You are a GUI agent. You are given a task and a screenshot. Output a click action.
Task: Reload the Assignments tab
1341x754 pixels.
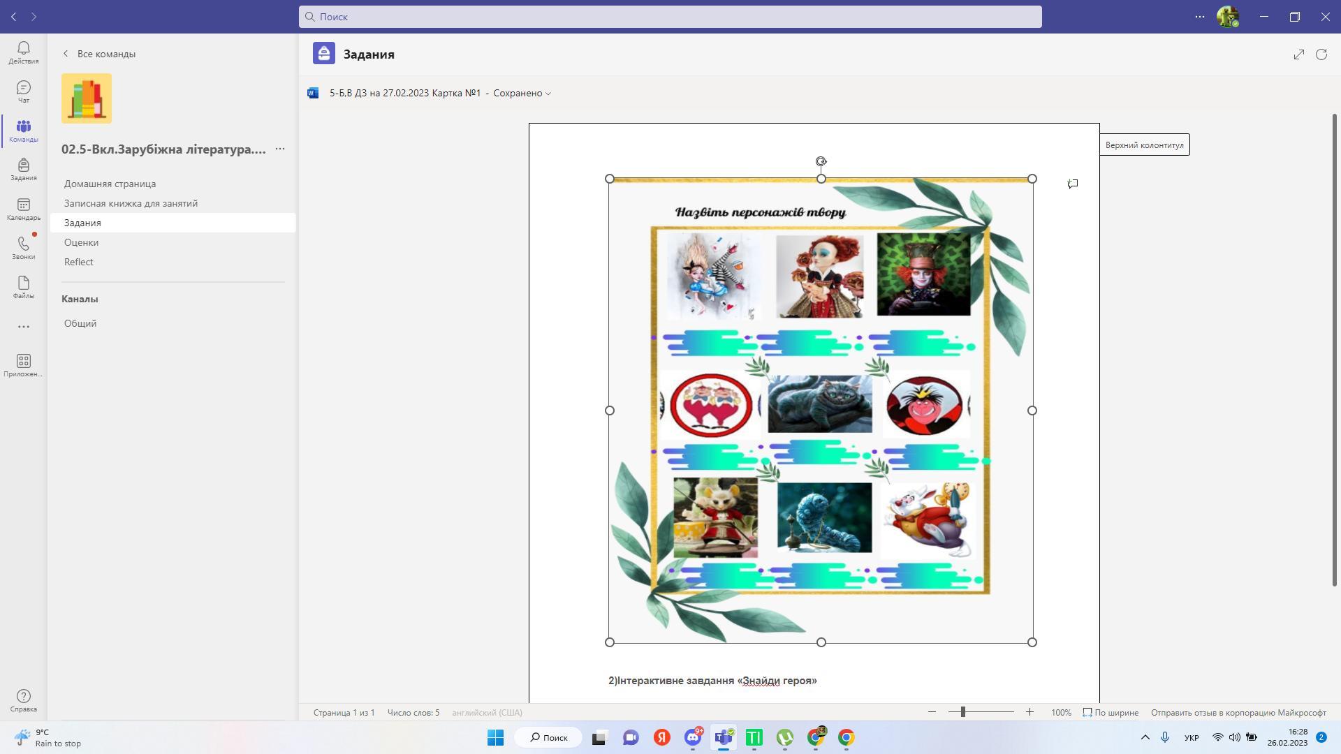[1321, 54]
